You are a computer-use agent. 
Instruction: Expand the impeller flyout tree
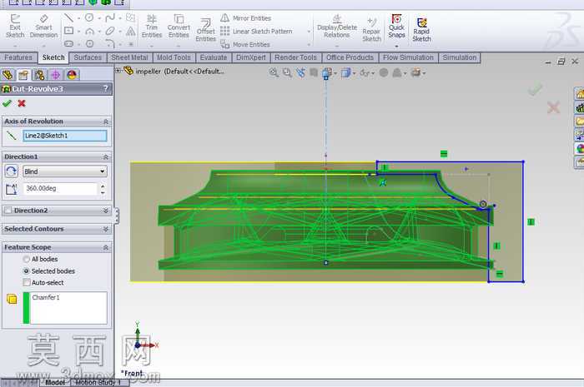tap(118, 70)
